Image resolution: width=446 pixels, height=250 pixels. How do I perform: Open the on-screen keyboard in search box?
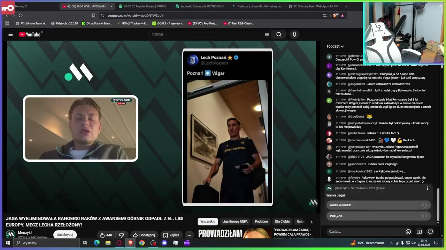coord(267,34)
